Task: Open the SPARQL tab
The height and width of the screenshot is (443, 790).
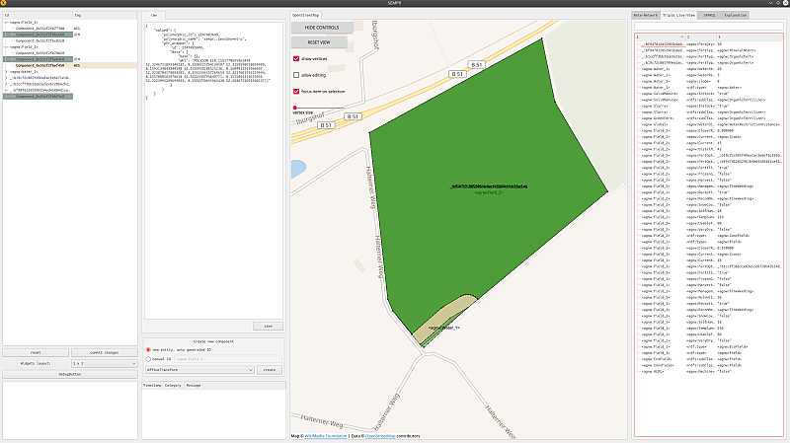Action: coord(709,15)
